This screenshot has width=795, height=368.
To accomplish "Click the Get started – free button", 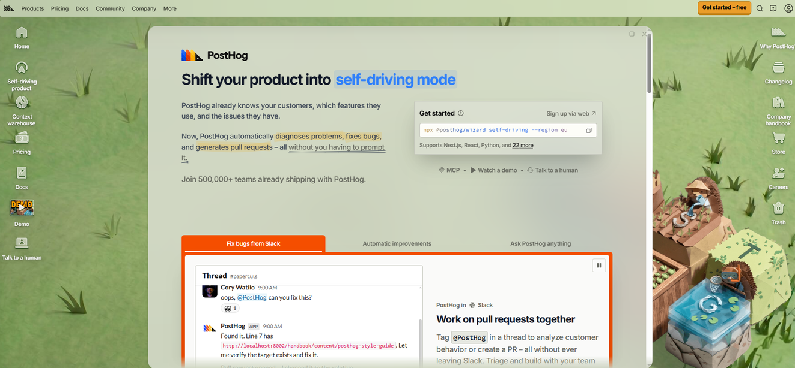I will [724, 8].
